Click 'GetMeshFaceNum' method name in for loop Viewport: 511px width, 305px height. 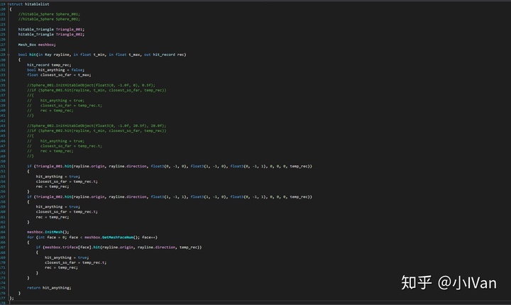[x=117, y=237]
